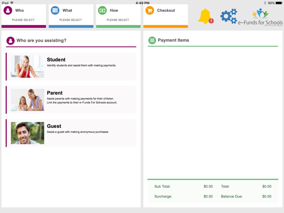This screenshot has height=213, width=284.
Task: Tap the battery indicator icon
Action: pos(279,3)
